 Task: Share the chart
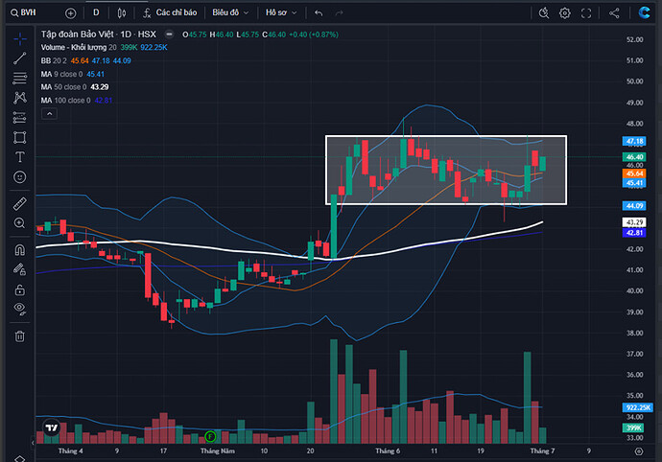[614, 13]
